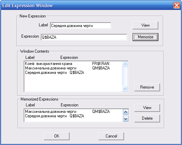Select Q$BAZA row in Window Contents list
The width and height of the screenshot is (182, 145).
(73, 72)
